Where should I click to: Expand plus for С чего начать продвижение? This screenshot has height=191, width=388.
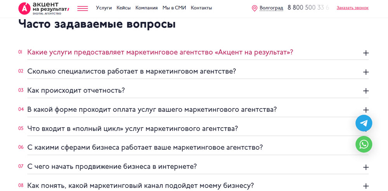[x=366, y=167]
